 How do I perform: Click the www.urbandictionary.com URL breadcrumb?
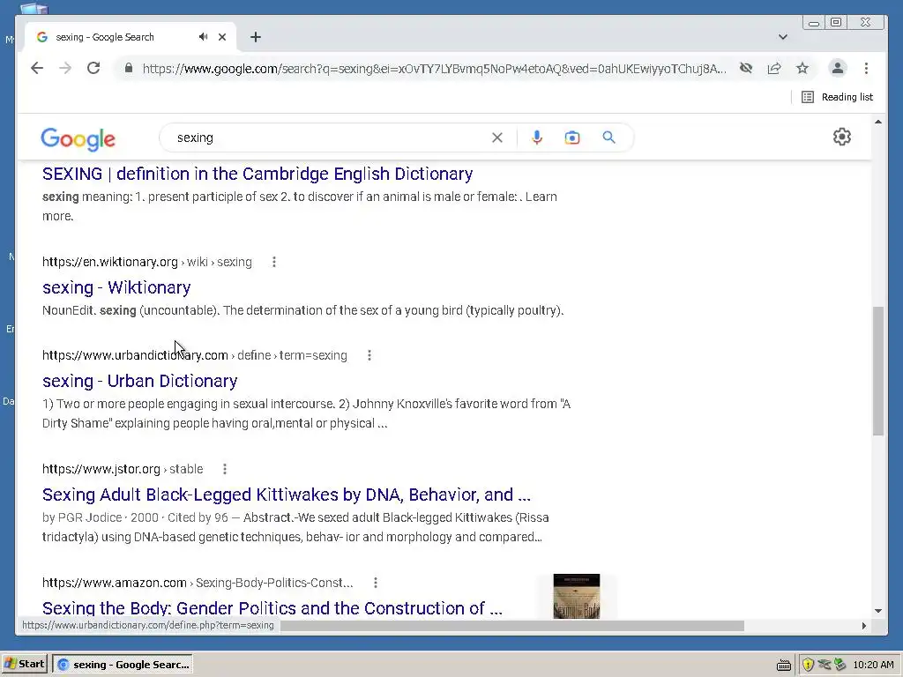coord(195,355)
